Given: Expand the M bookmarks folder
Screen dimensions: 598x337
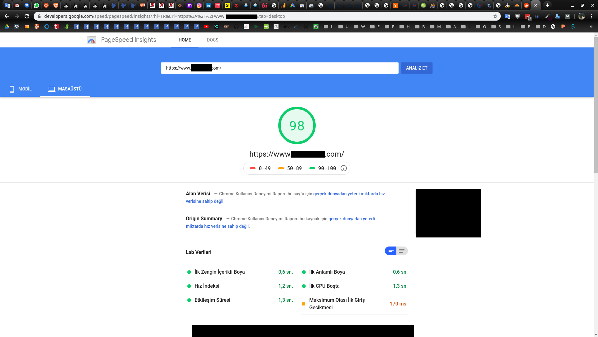Looking at the screenshot, I should click(x=435, y=27).
